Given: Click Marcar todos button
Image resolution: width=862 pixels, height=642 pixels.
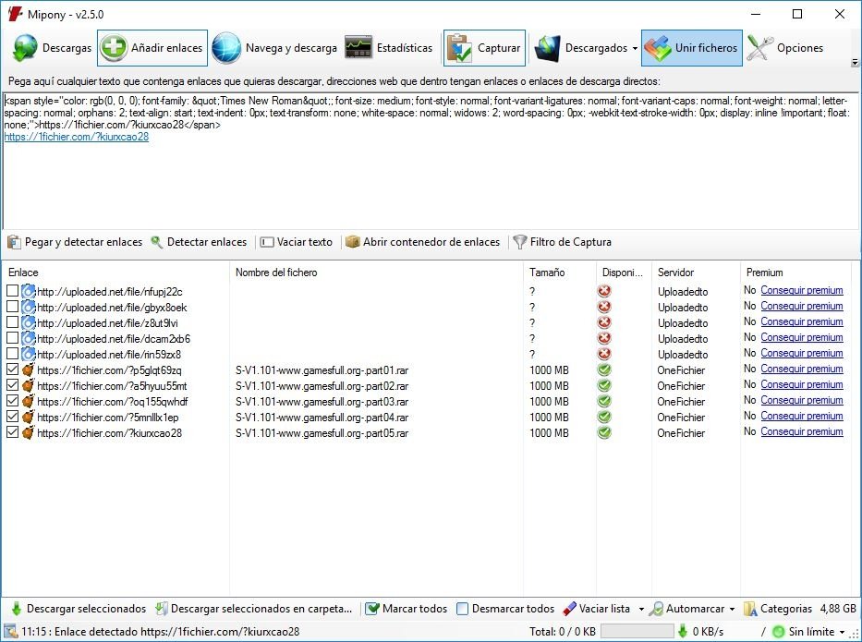Looking at the screenshot, I should tap(407, 609).
